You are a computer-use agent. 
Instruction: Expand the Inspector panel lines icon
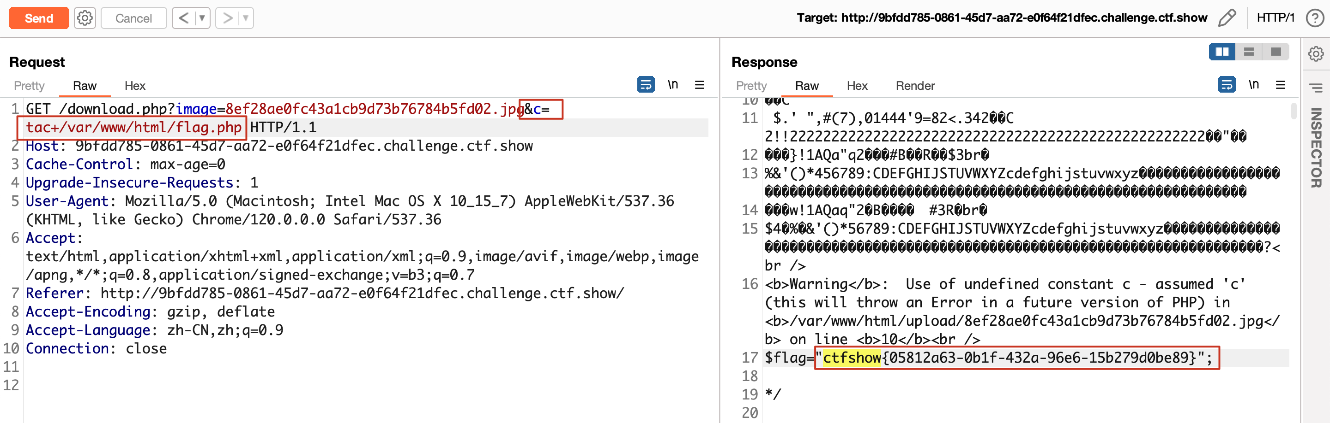pos(1316,88)
